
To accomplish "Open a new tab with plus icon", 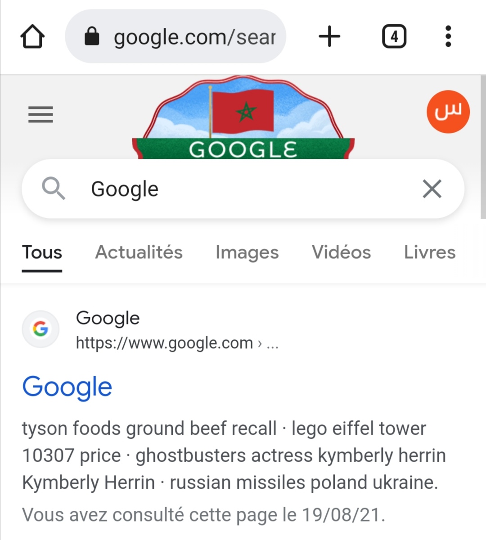I will [x=329, y=36].
